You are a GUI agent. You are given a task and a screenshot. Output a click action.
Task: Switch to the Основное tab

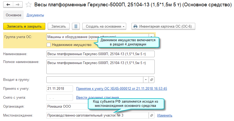click(13, 15)
